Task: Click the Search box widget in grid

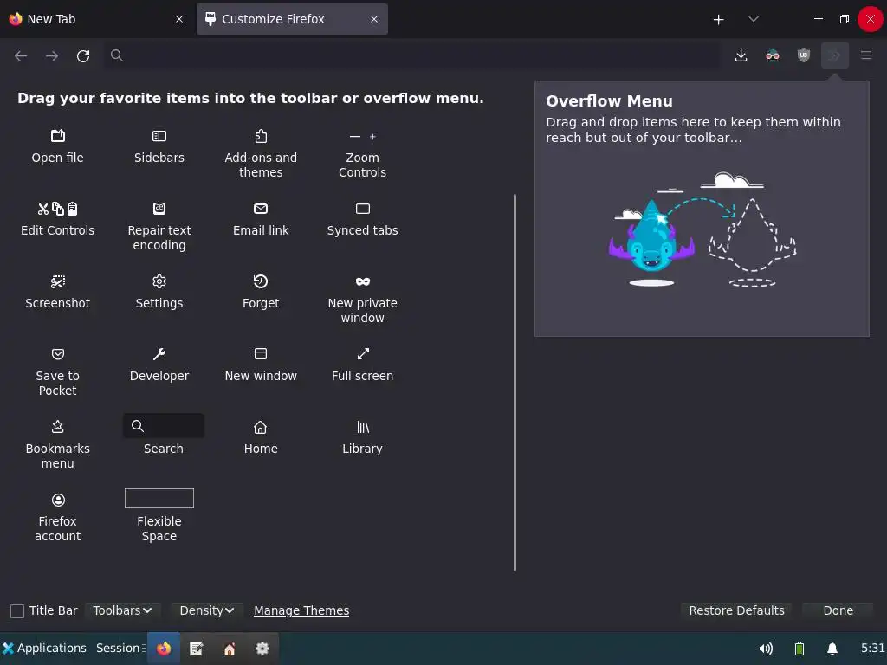Action: [x=164, y=426]
